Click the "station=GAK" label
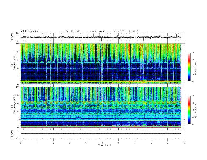The image size is (207, 160). point(97,31)
